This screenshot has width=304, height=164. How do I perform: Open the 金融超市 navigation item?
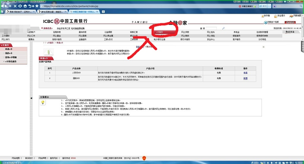(x=83, y=40)
